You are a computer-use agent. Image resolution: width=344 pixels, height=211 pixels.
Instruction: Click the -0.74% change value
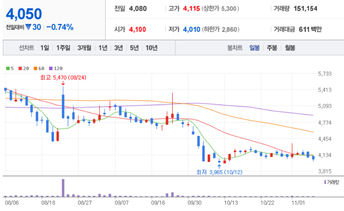[60, 27]
